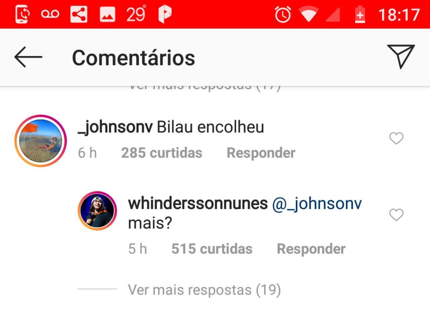The width and height of the screenshot is (430, 317).
Task: Reply to the Bilau encolheu comment
Action: click(261, 153)
